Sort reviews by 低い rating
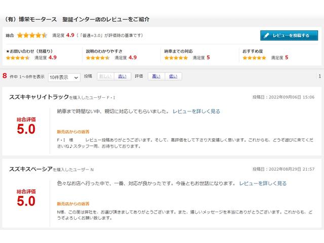The height and width of the screenshot is (243, 324). pos(173,76)
